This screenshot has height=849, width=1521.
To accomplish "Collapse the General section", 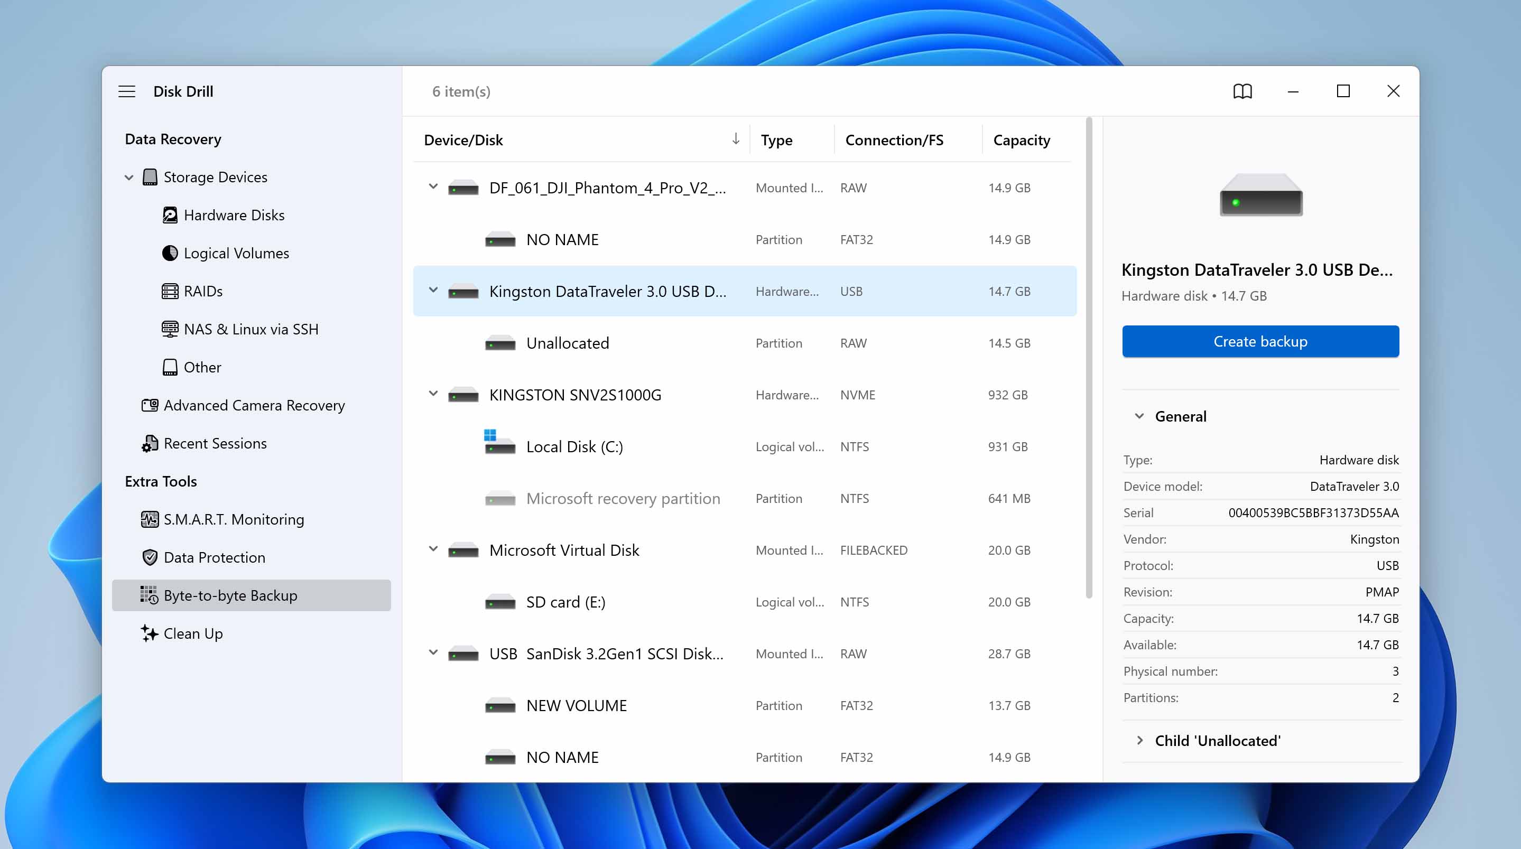I will [1139, 416].
